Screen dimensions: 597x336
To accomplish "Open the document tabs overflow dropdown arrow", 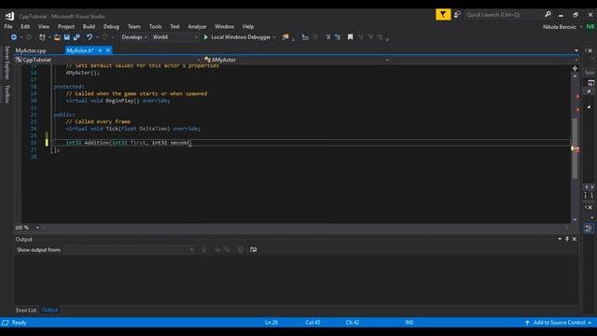I will (576, 50).
